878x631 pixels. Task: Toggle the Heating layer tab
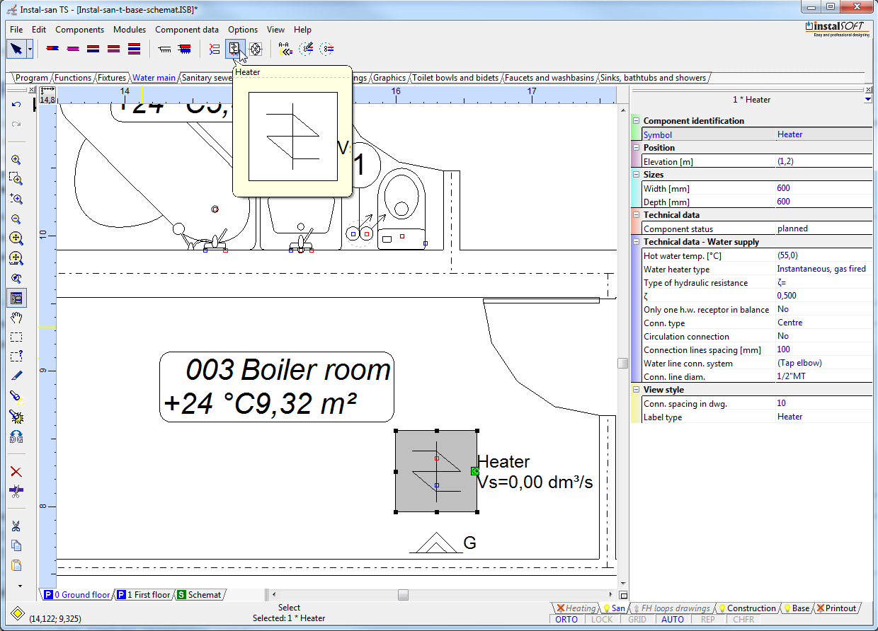click(x=576, y=608)
